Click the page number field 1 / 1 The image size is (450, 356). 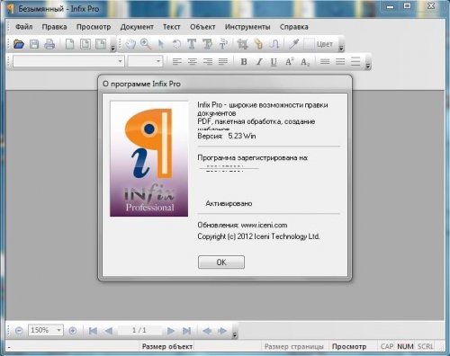click(139, 330)
